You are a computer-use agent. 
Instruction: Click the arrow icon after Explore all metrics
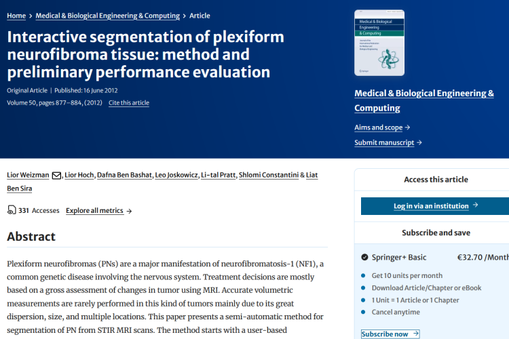[129, 211]
